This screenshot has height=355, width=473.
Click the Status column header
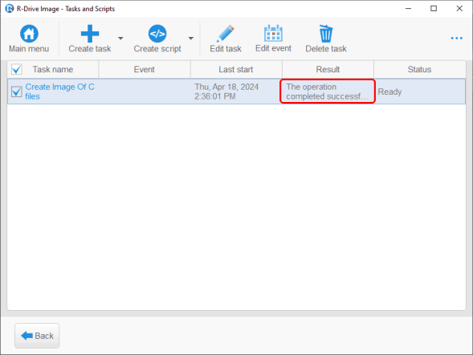pyautogui.click(x=420, y=69)
